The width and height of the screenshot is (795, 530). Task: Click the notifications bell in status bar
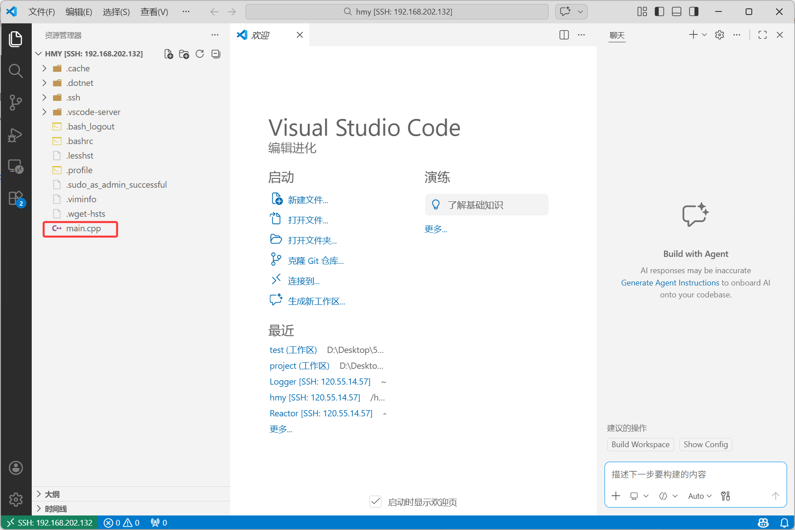784,523
